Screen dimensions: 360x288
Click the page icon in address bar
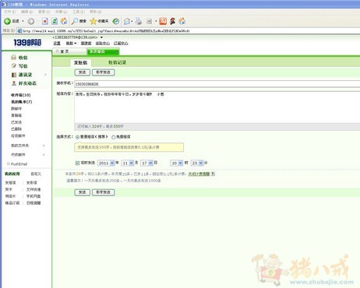click(19, 31)
